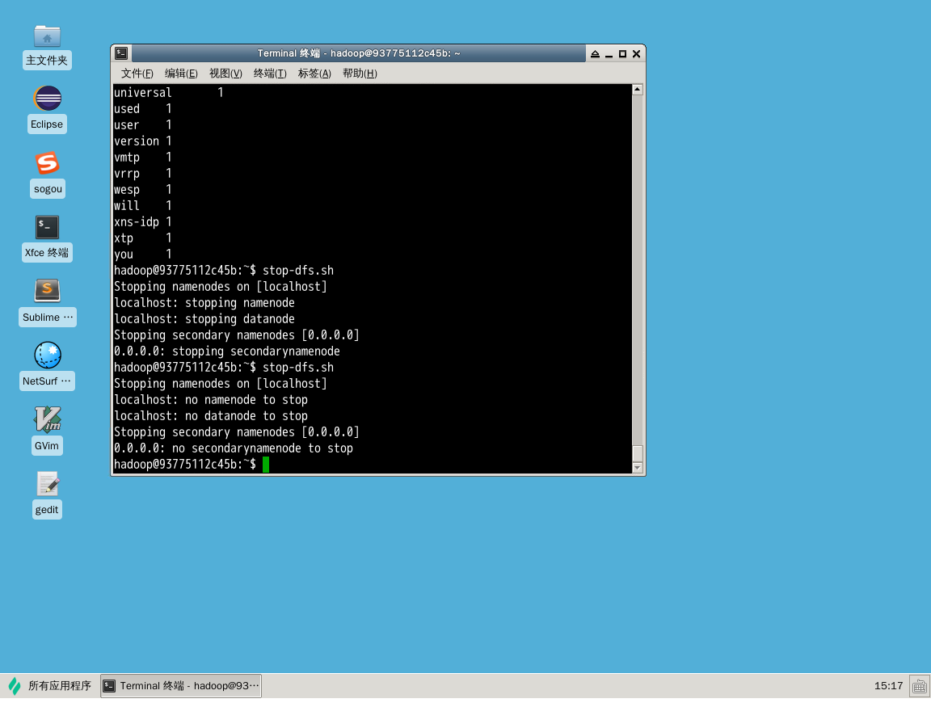The image size is (931, 724).
Task: Open the 帮助(H) menu
Action: [x=360, y=74]
